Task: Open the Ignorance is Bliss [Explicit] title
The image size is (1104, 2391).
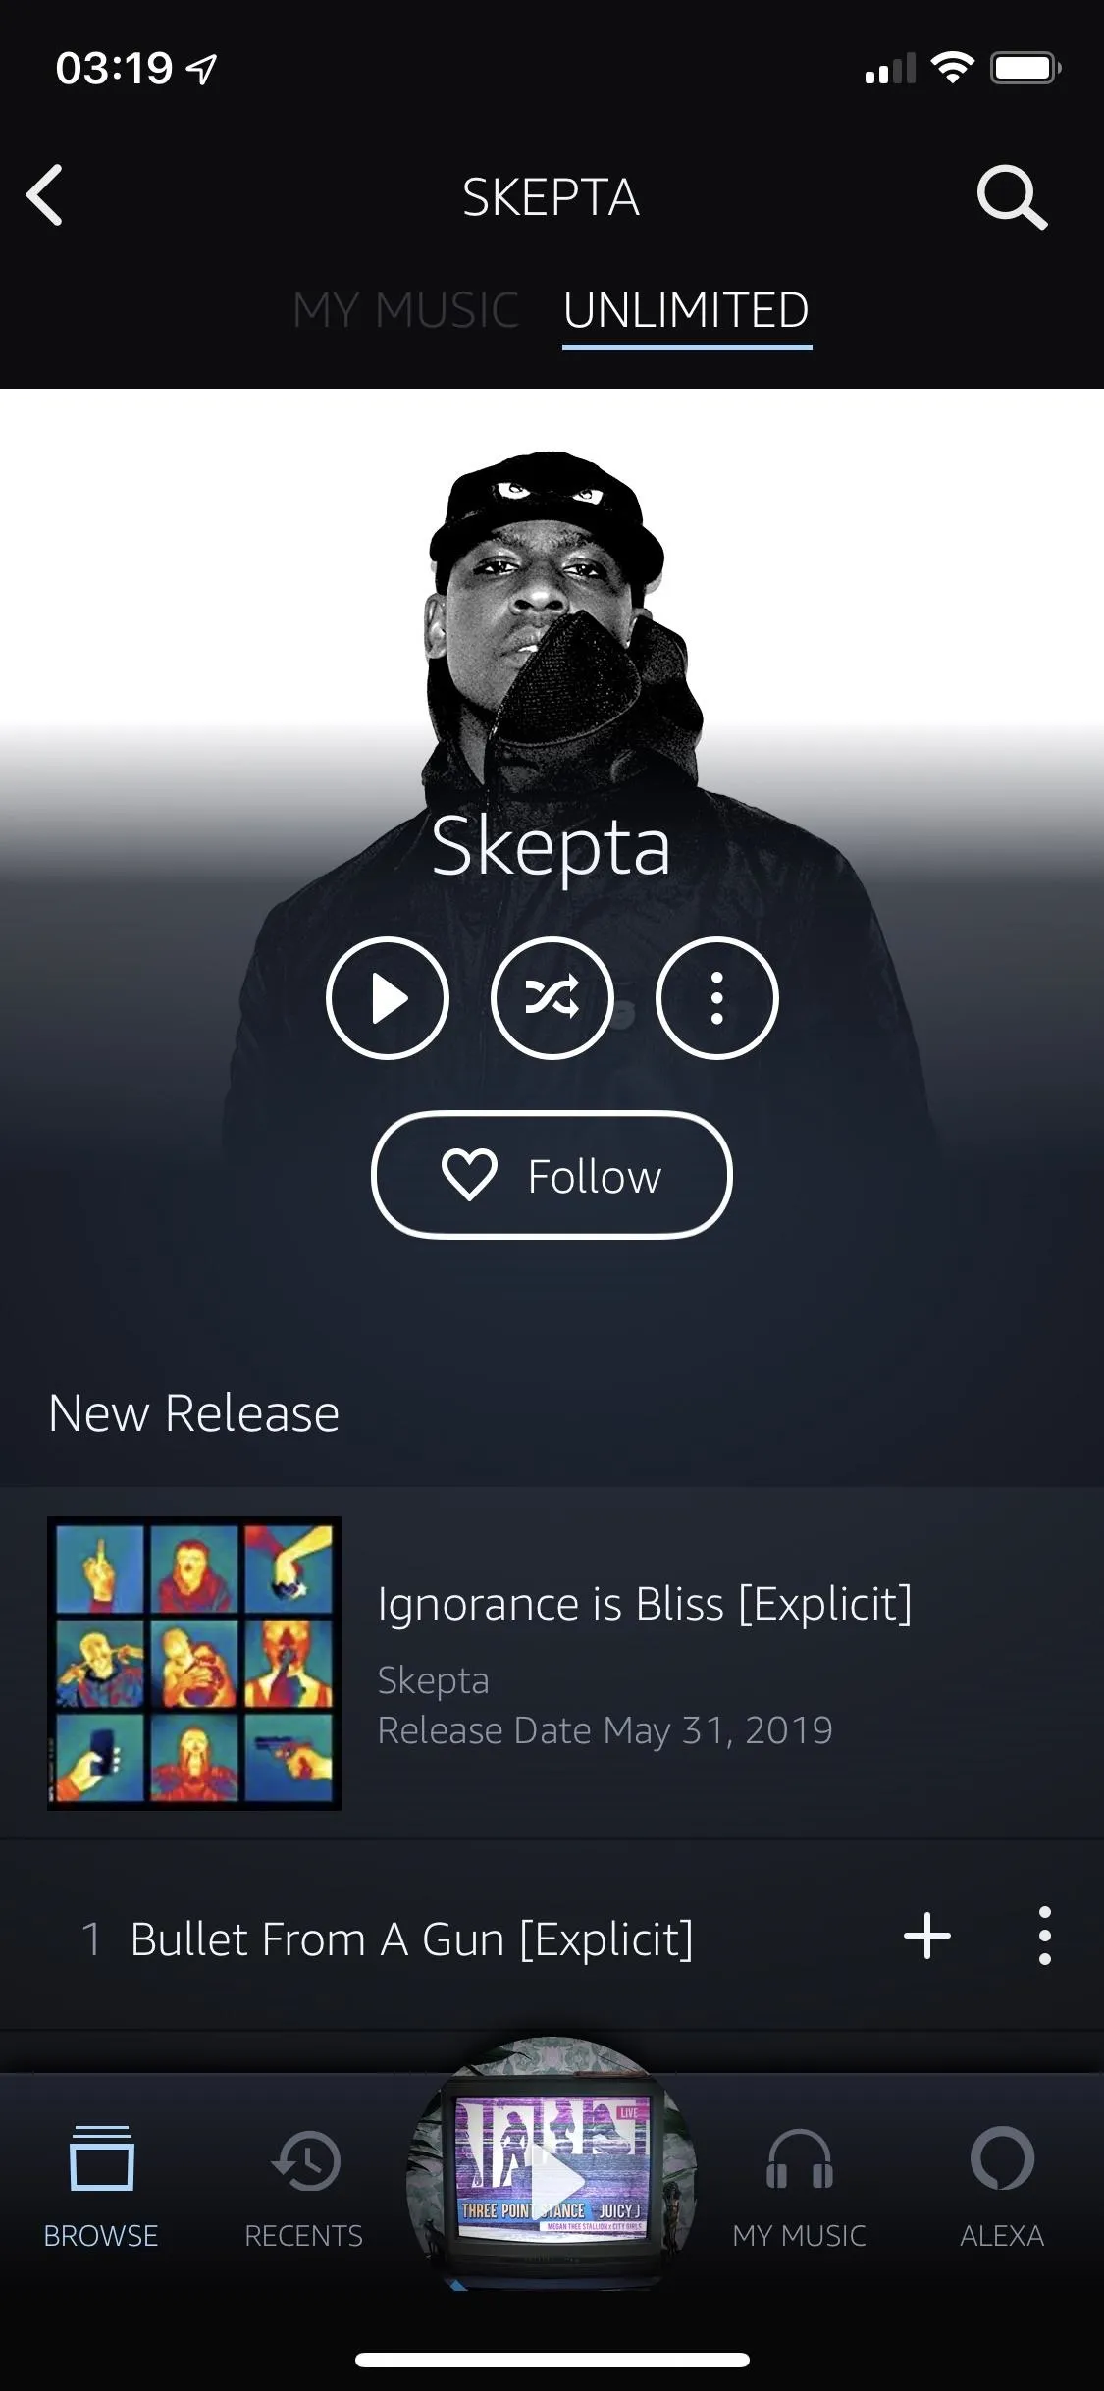Action: tap(645, 1604)
